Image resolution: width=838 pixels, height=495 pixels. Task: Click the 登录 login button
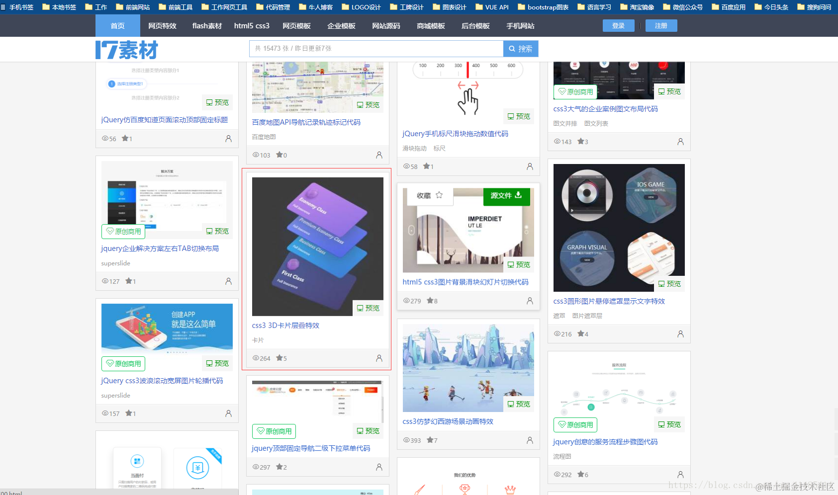[619, 26]
